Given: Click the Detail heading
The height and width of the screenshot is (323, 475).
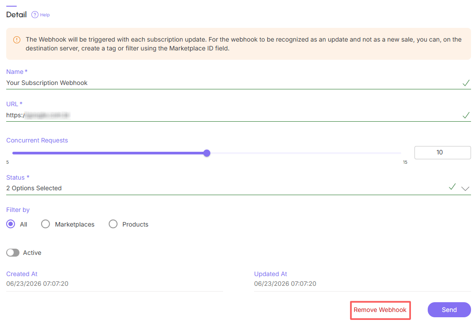Looking at the screenshot, I should [16, 15].
